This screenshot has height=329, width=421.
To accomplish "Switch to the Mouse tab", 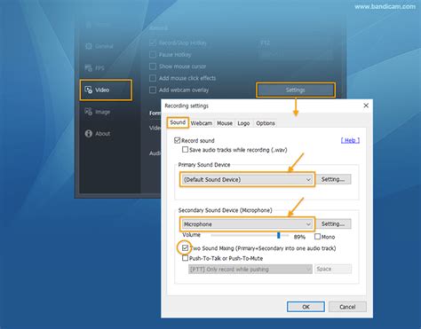I will (225, 123).
